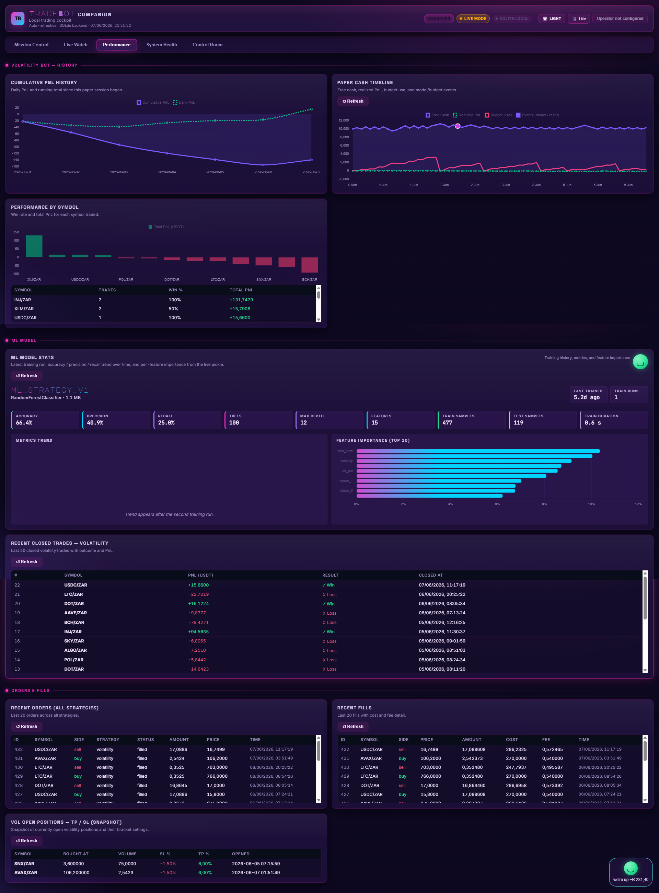The width and height of the screenshot is (659, 893).
Task: Refresh the Recent Fills table
Action: pos(352,726)
